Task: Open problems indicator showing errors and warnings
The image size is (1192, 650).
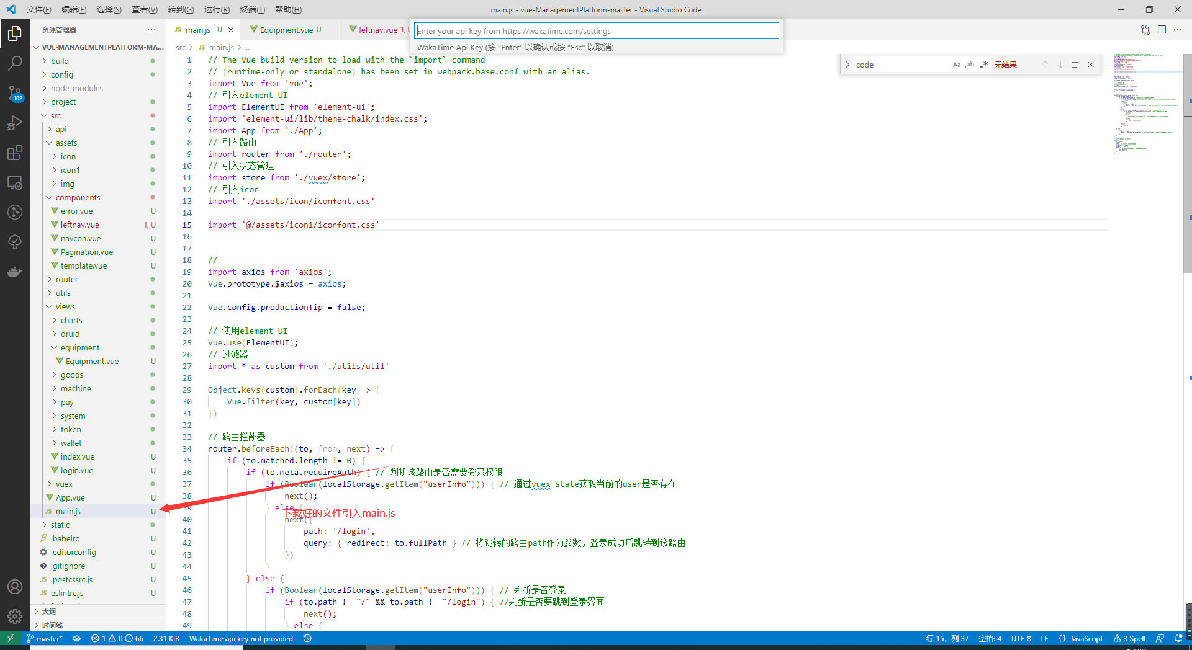Action: click(x=117, y=638)
